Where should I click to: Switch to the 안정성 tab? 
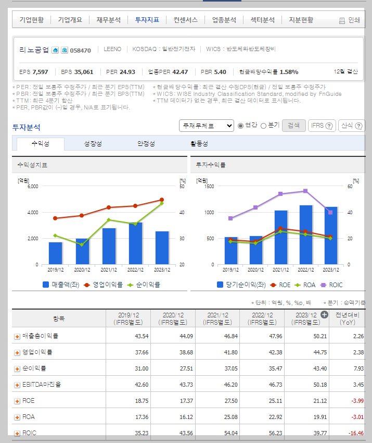coord(146,144)
